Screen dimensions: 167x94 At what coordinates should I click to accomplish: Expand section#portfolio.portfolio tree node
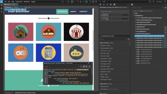[x=135, y=22]
